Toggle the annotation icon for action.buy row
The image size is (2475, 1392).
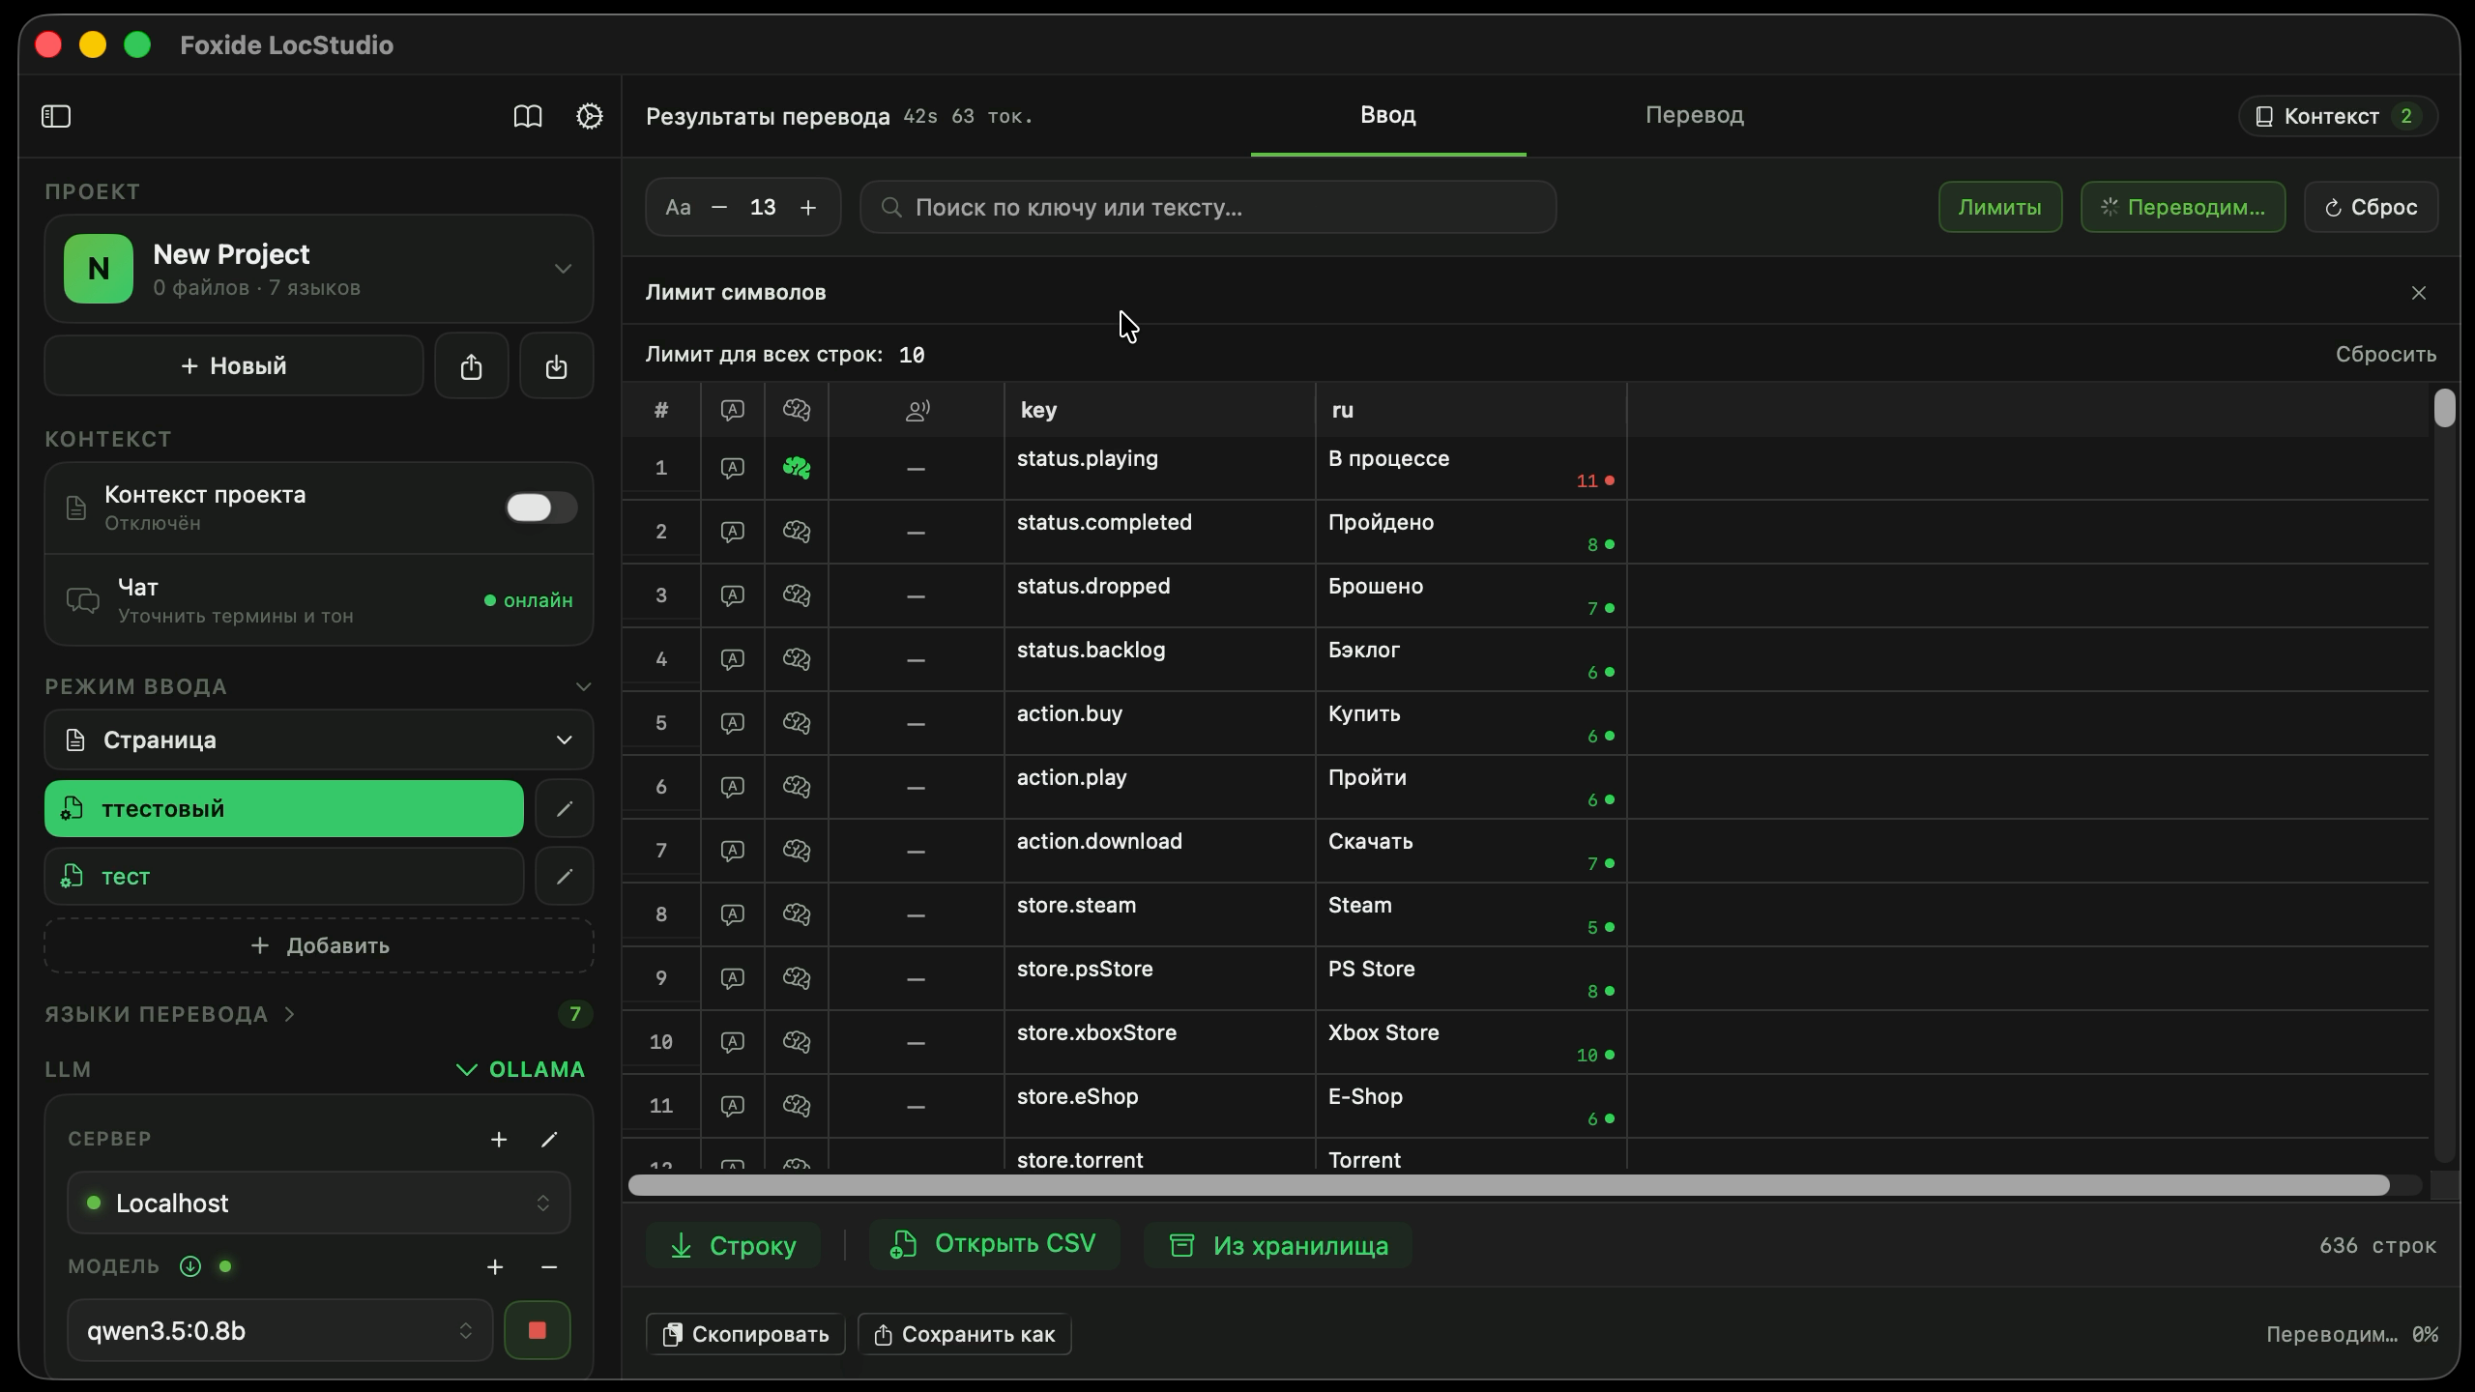tap(733, 723)
